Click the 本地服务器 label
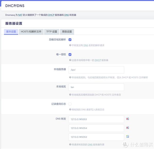Image resolution: width=154 pixels, height=149 pixels. (60, 69)
